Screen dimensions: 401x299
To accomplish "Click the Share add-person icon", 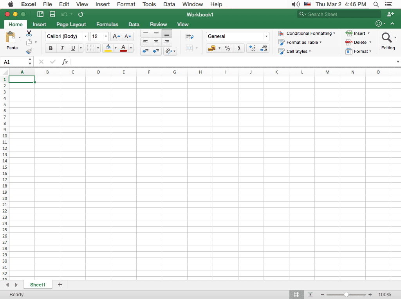I will point(390,14).
